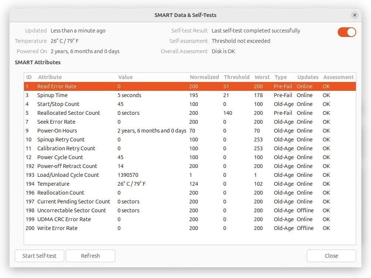Click the Value column header
Image resolution: width=371 pixels, height=278 pixels.
(125, 77)
